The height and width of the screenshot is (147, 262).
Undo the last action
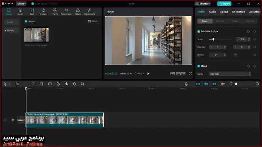[x=17, y=84]
